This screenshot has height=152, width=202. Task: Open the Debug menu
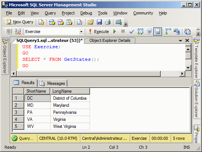(x=86, y=13)
